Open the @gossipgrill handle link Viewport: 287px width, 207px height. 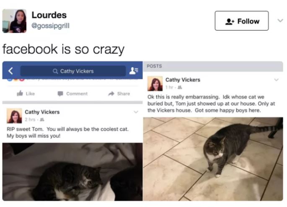(x=50, y=25)
